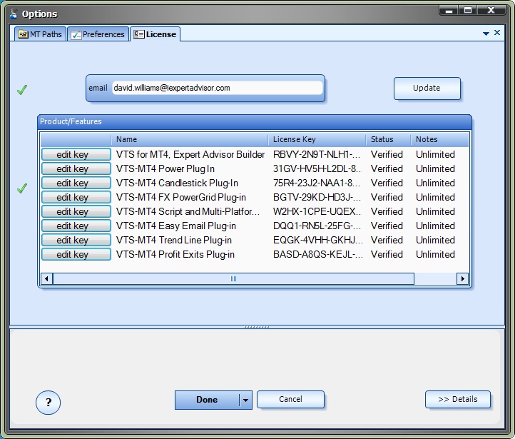
Task: Select license key 31GV-HV5H-L2DL
Action: 317,168
